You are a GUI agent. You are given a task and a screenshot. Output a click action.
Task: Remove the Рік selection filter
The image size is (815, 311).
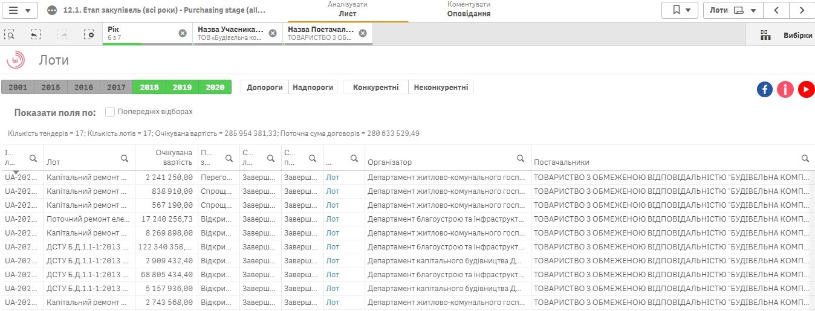[183, 33]
